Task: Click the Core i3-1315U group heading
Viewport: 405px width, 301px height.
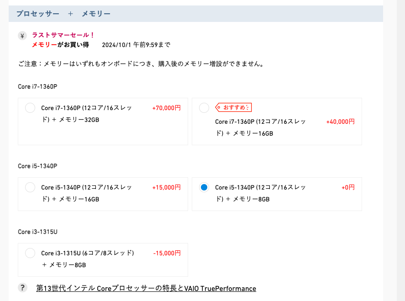Action: point(37,232)
